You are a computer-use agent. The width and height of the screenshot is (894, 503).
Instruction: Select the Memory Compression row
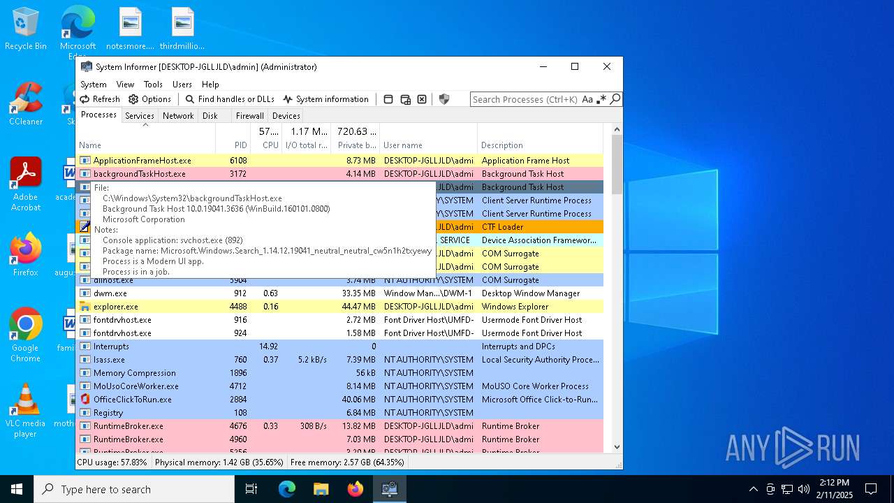point(340,373)
